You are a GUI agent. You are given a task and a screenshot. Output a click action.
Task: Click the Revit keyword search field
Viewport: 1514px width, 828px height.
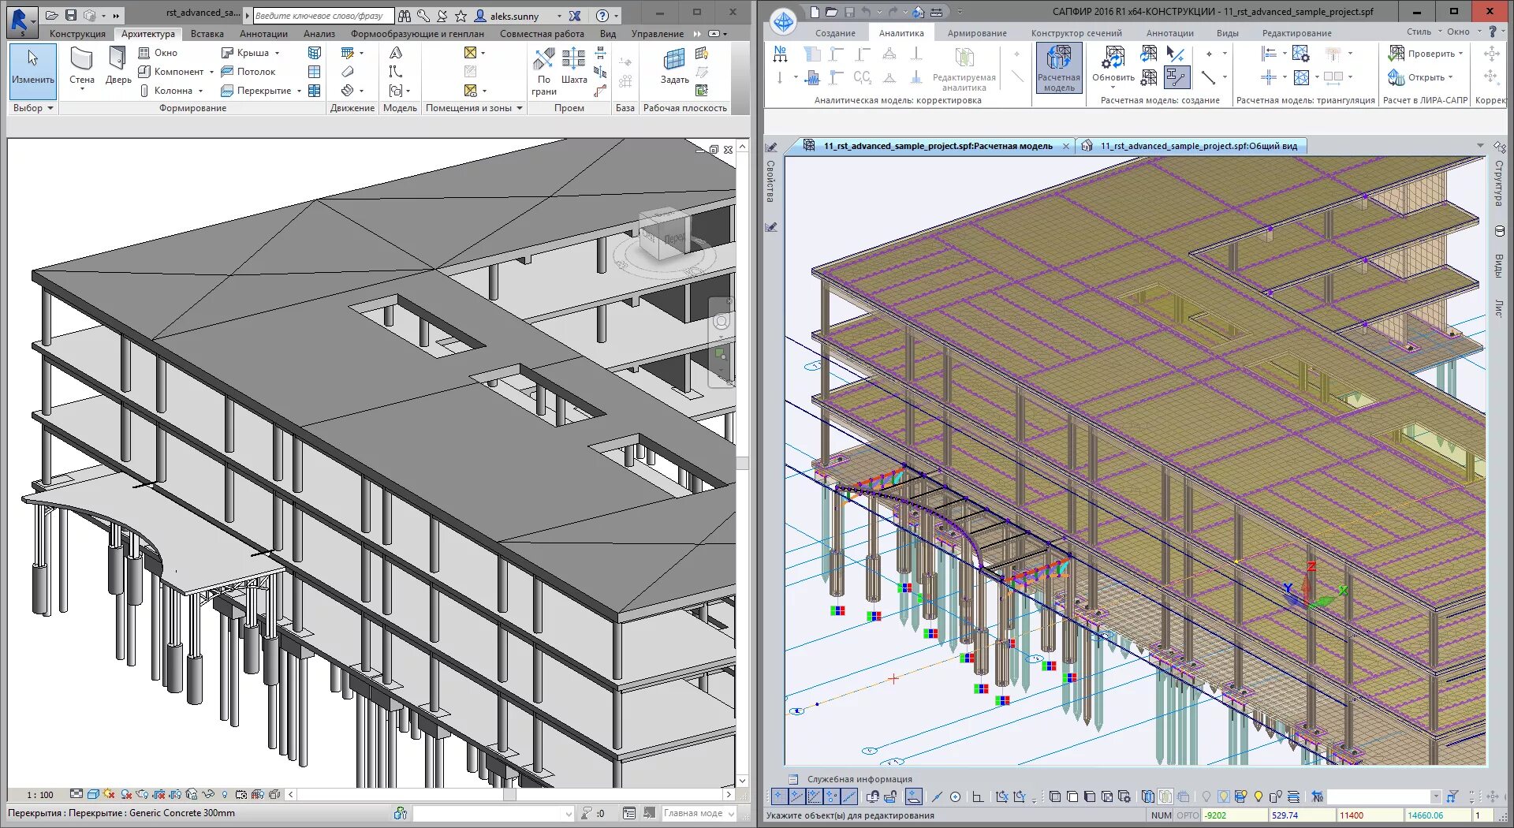tap(322, 16)
